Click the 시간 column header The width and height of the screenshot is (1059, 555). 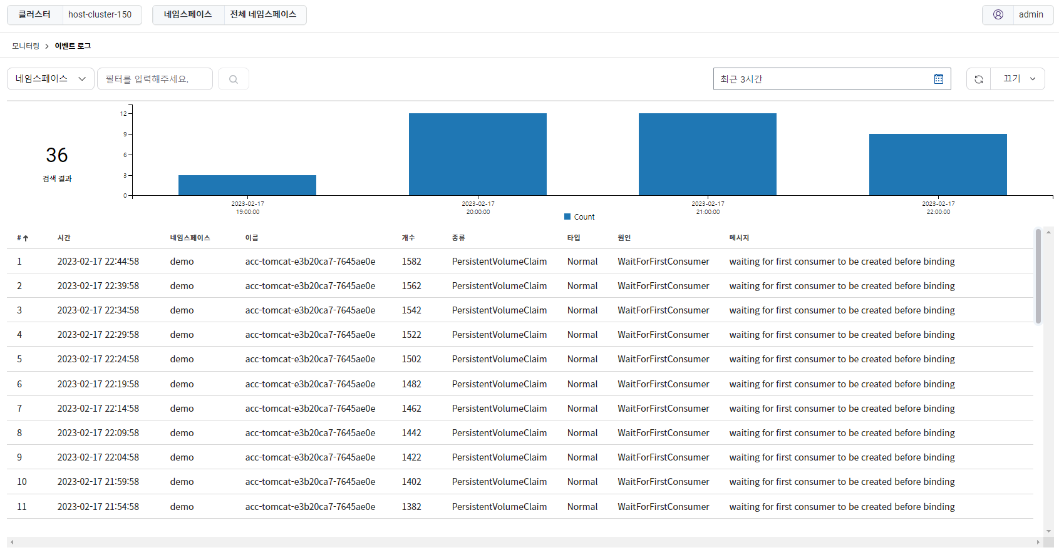(x=64, y=238)
